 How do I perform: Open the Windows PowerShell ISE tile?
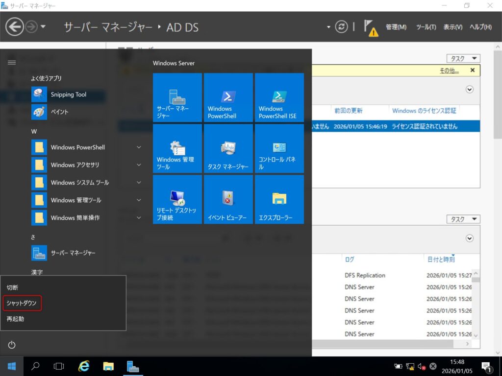coord(279,98)
